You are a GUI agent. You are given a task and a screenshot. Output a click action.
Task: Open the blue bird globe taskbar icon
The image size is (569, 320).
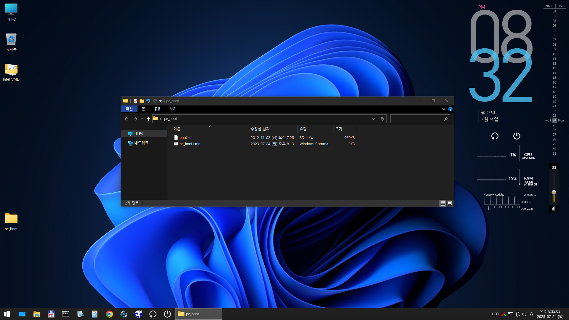[x=138, y=314]
